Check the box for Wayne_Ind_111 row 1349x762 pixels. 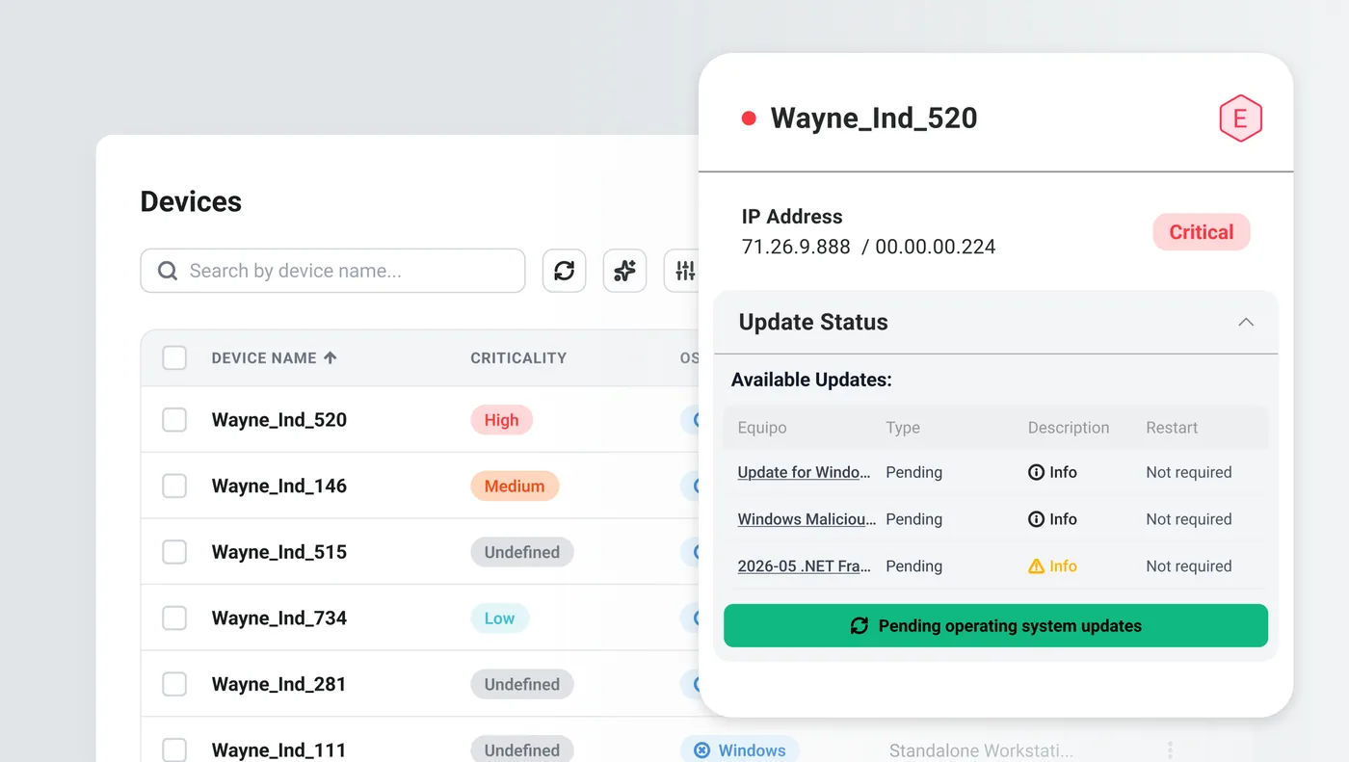tap(174, 749)
